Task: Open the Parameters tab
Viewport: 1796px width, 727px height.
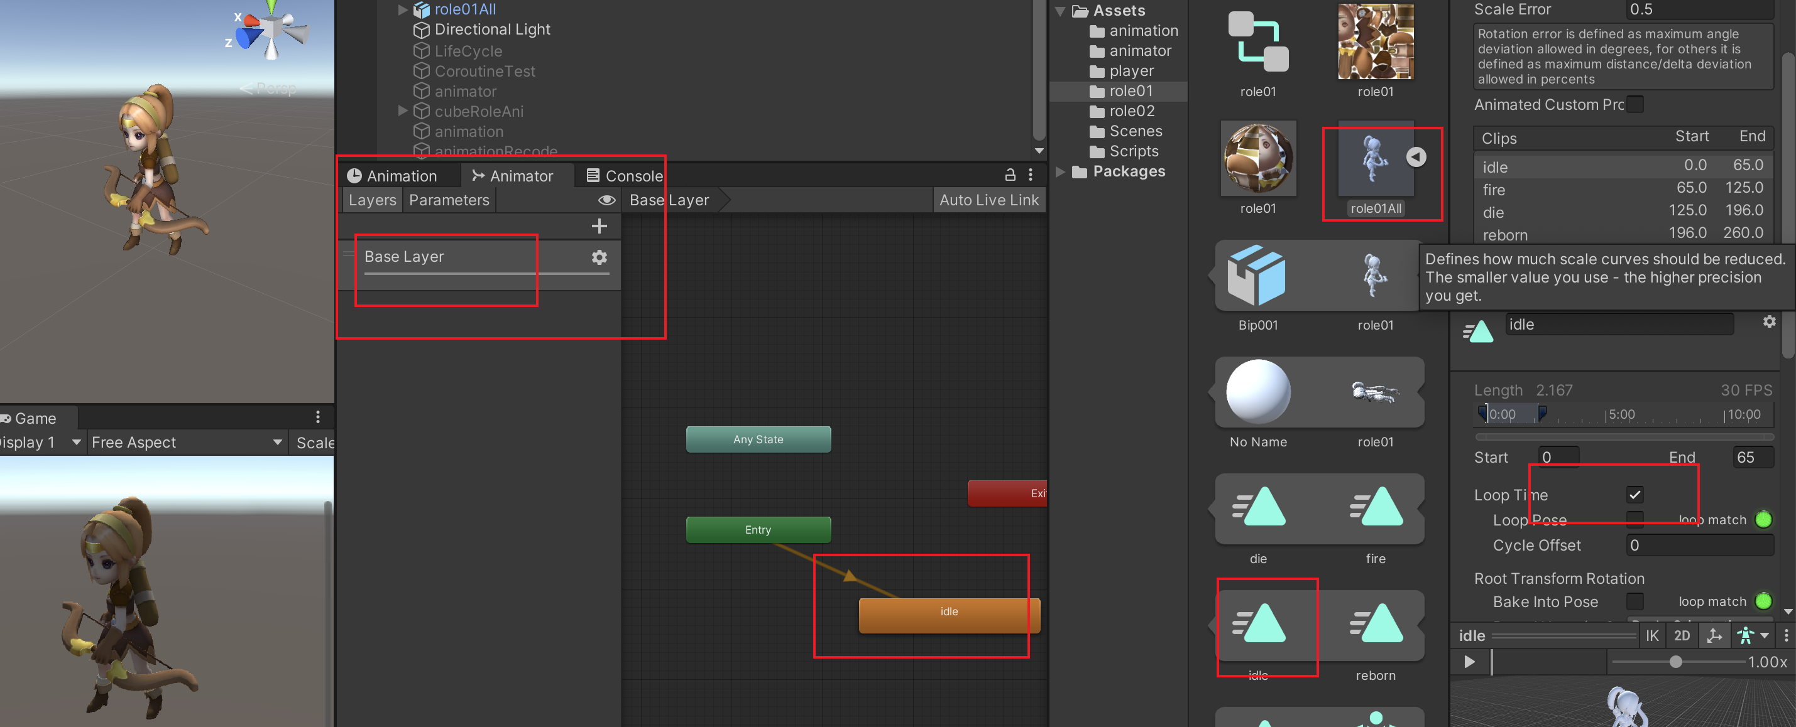Action: point(449,200)
